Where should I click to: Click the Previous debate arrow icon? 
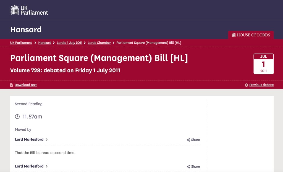pyautogui.click(x=246, y=85)
